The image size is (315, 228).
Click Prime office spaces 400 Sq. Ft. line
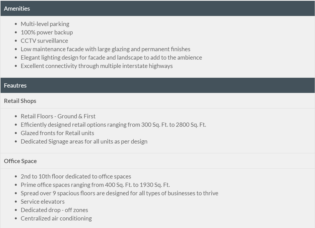(x=95, y=185)
